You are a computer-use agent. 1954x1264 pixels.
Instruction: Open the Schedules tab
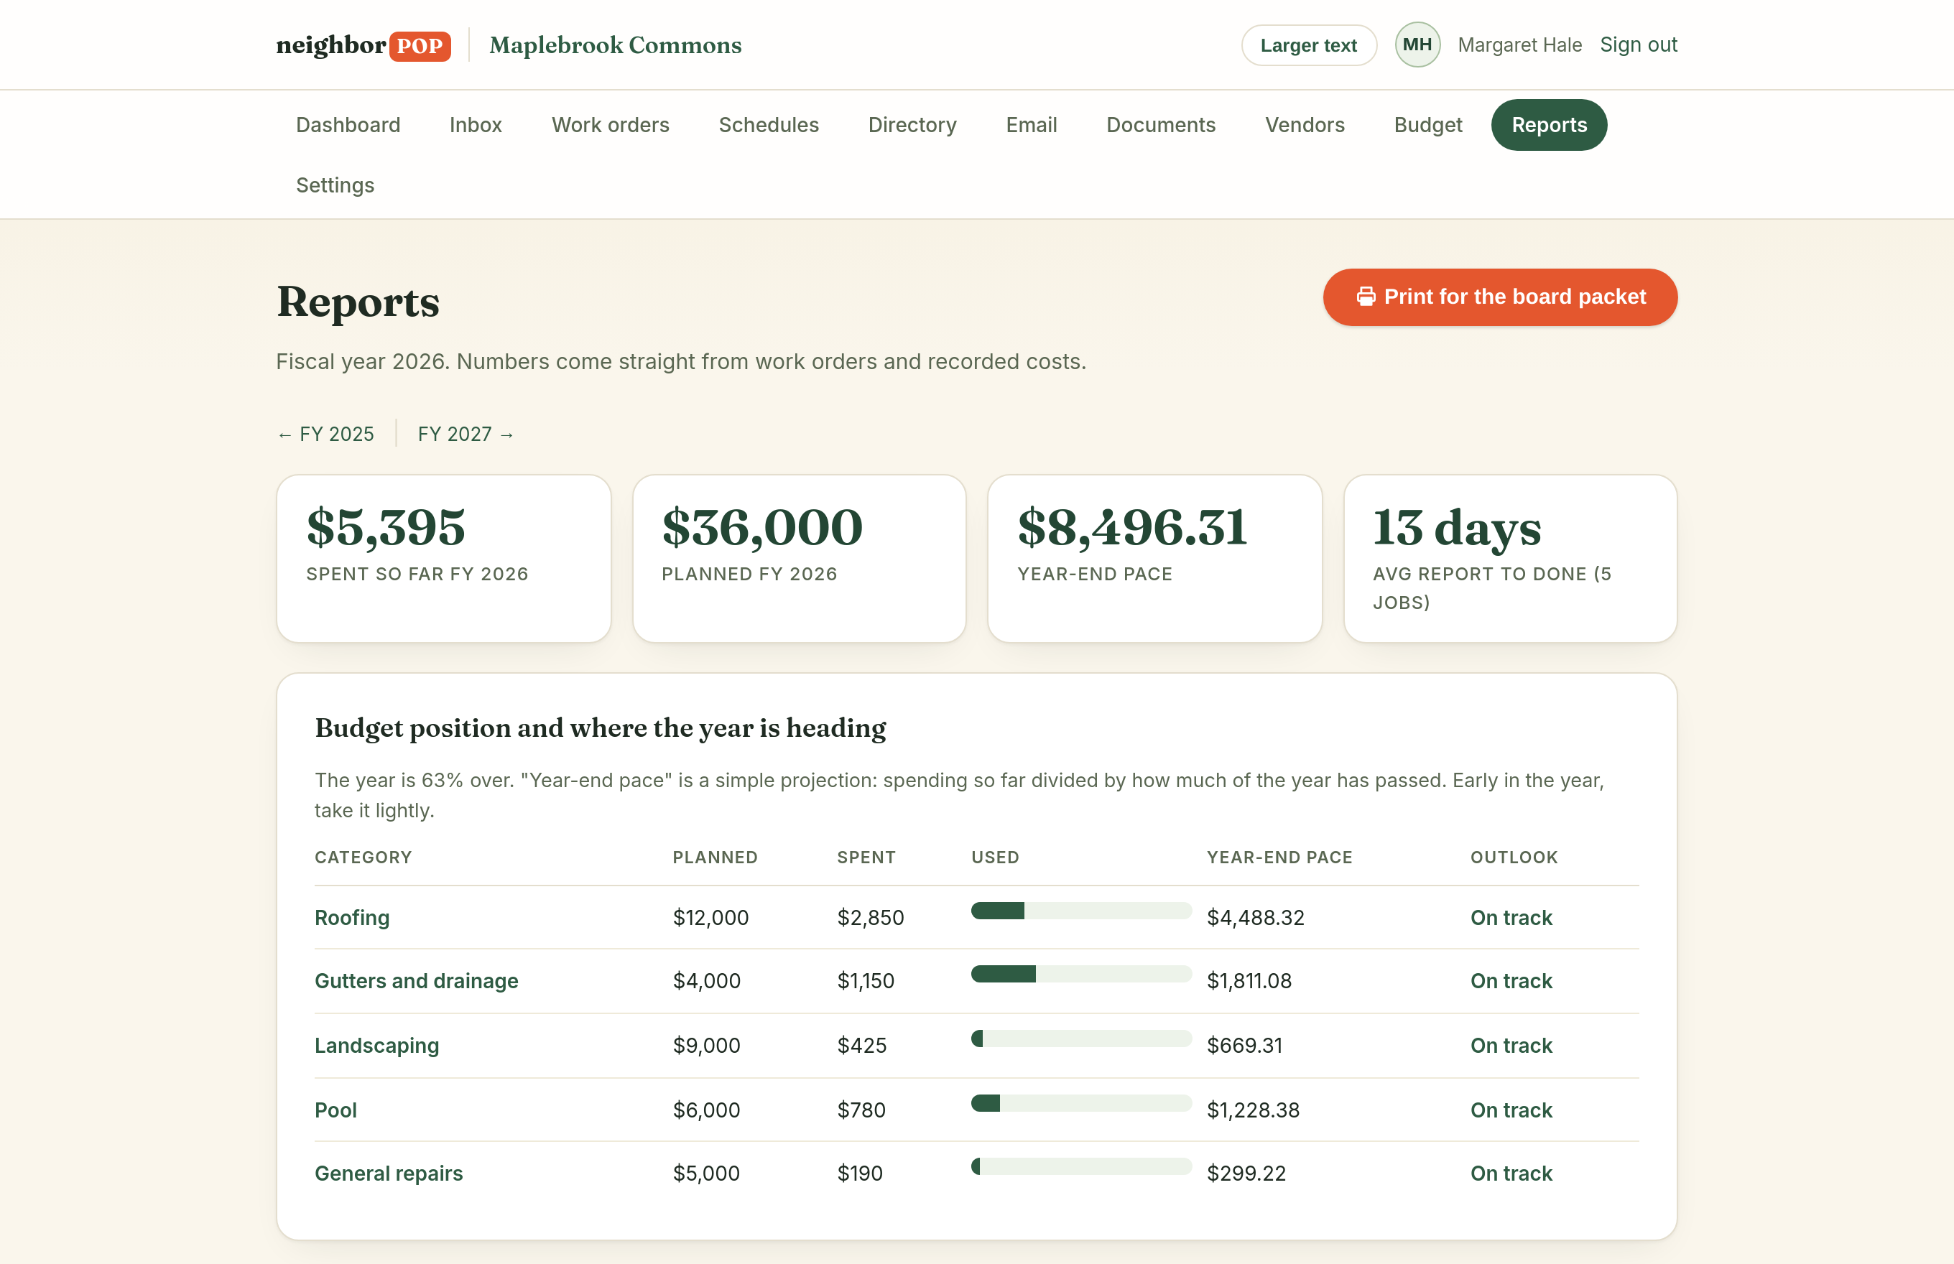point(769,125)
